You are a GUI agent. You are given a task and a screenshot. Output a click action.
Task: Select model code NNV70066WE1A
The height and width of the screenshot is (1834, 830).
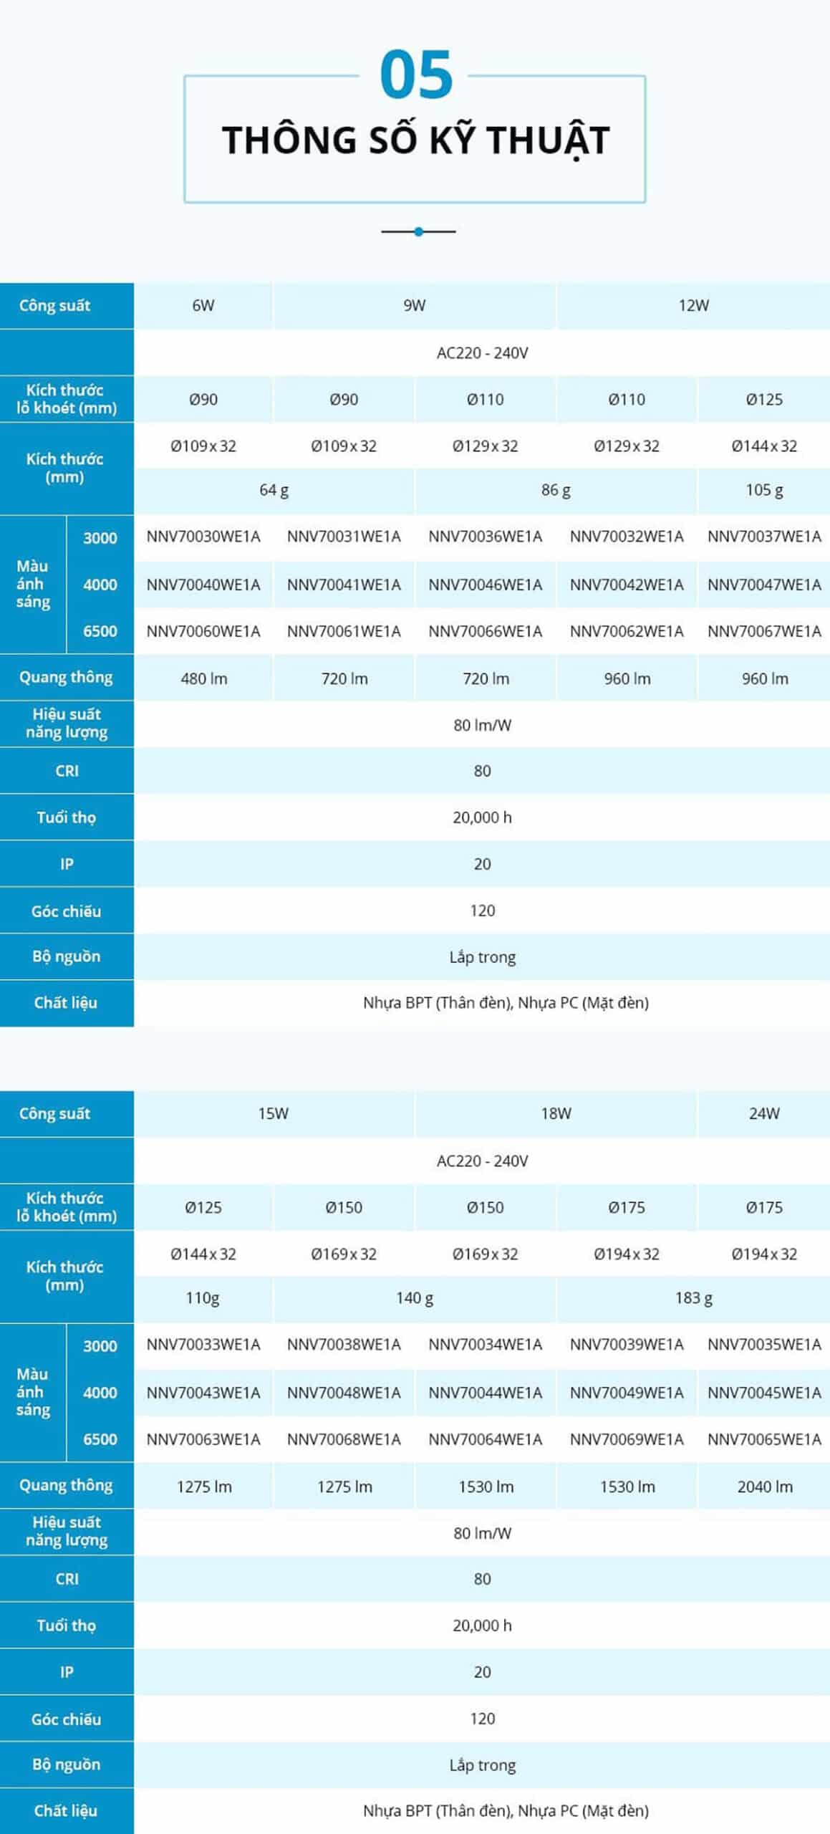click(x=485, y=631)
